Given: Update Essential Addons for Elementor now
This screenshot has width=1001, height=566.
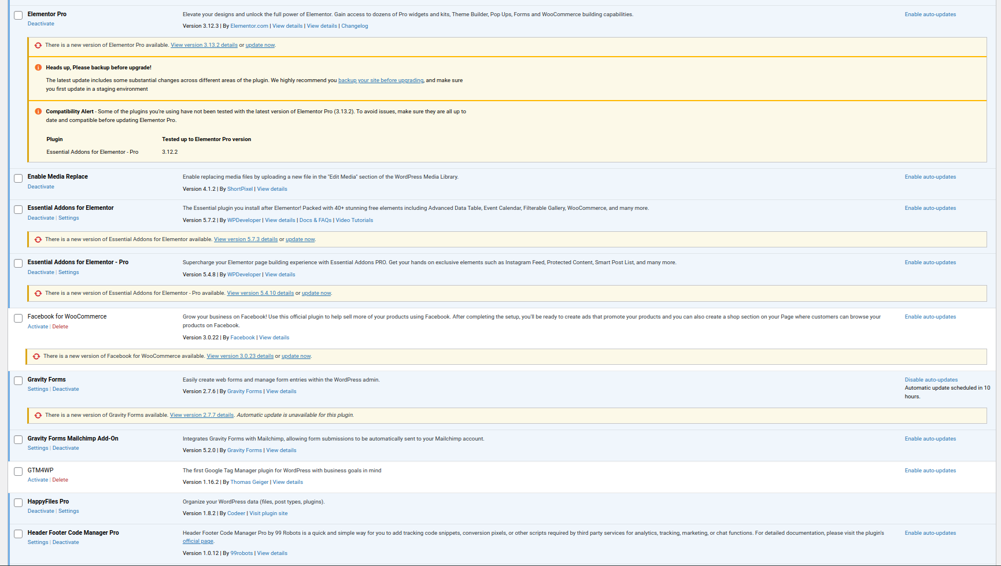Looking at the screenshot, I should click(x=300, y=239).
